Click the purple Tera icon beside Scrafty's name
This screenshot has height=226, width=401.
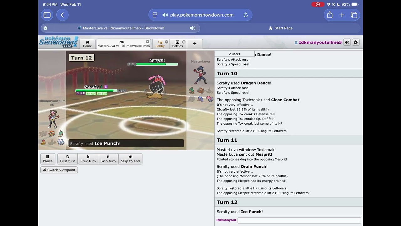pos(106,87)
